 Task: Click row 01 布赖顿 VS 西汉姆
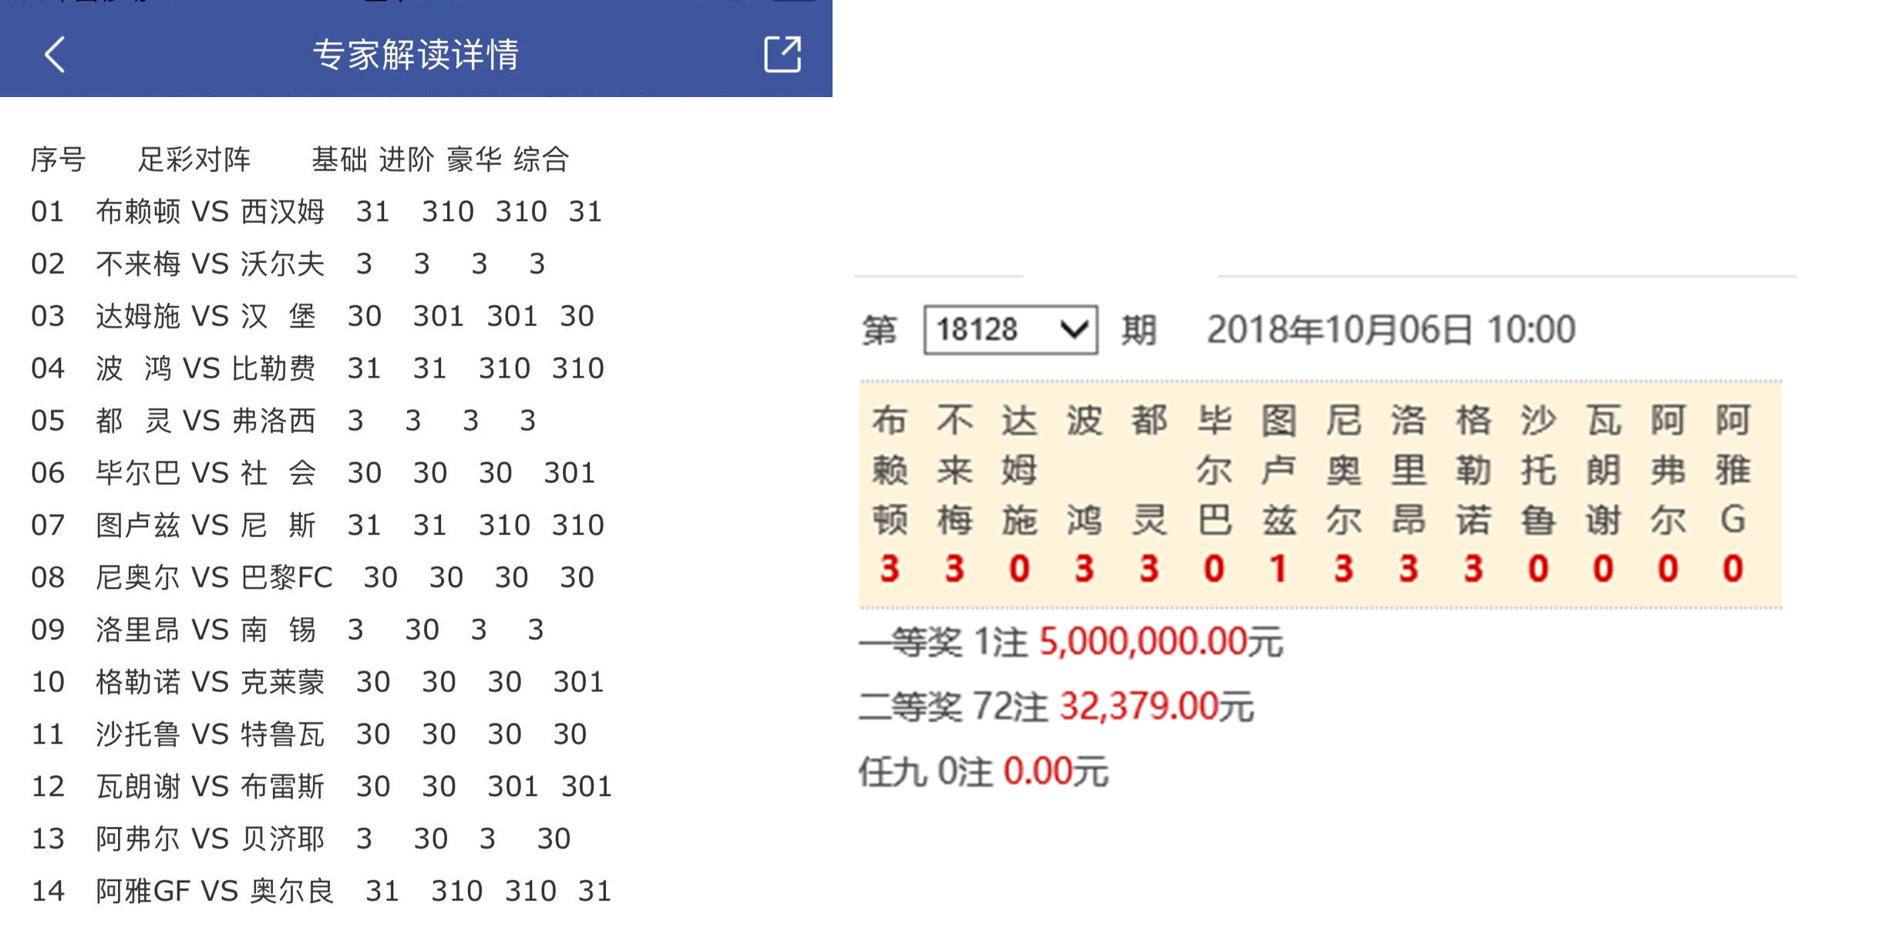317,212
